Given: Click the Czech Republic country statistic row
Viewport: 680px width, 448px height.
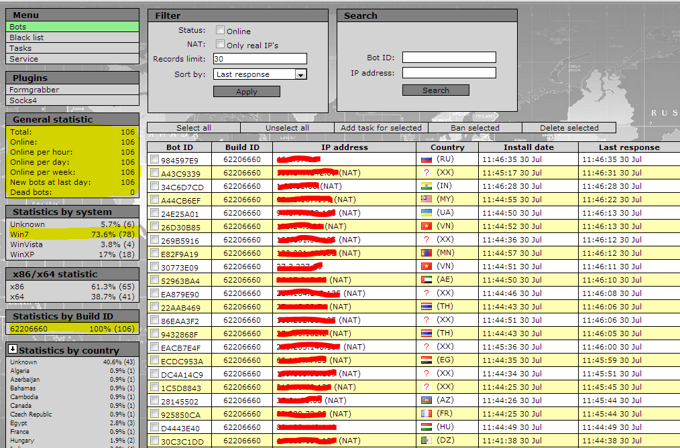Looking at the screenshot, I should [x=72, y=415].
